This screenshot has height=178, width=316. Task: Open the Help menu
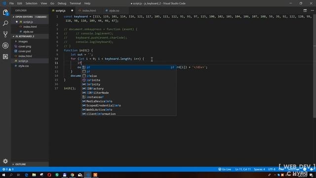pyautogui.click(x=87, y=3)
